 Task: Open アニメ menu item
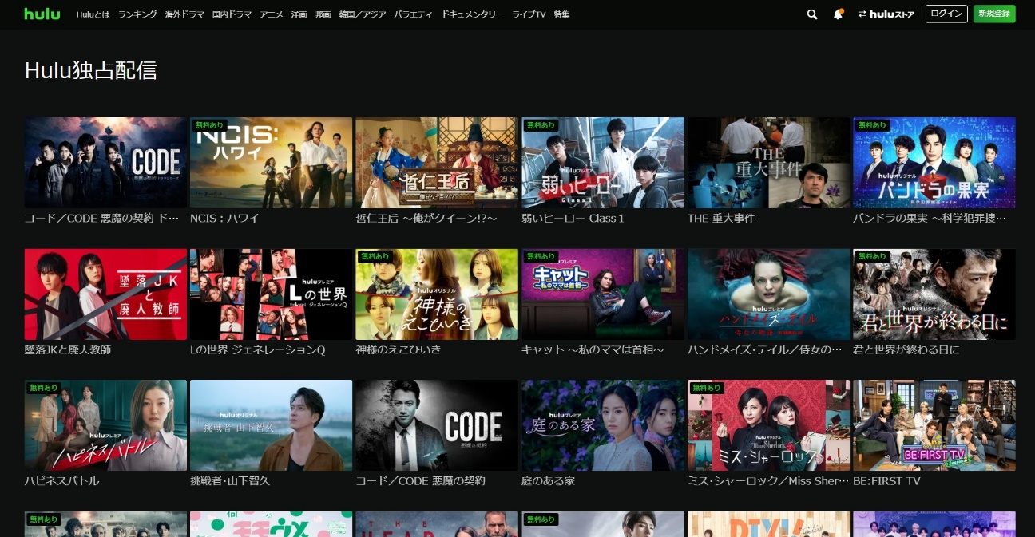point(272,14)
